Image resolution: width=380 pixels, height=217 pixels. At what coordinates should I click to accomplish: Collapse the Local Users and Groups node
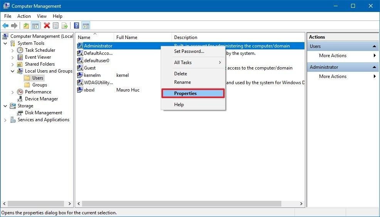coord(12,71)
